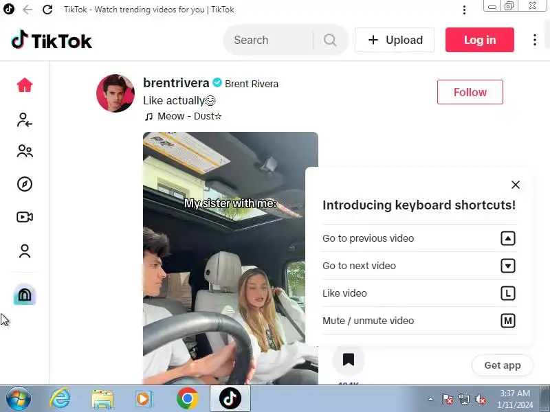The width and height of the screenshot is (550, 412).
Task: Open the Explore compass icon
Action: 25,184
